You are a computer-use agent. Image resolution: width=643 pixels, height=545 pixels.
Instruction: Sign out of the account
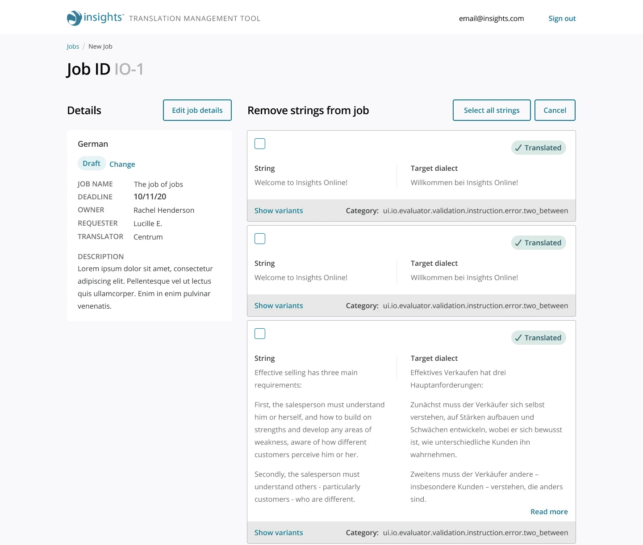point(562,18)
